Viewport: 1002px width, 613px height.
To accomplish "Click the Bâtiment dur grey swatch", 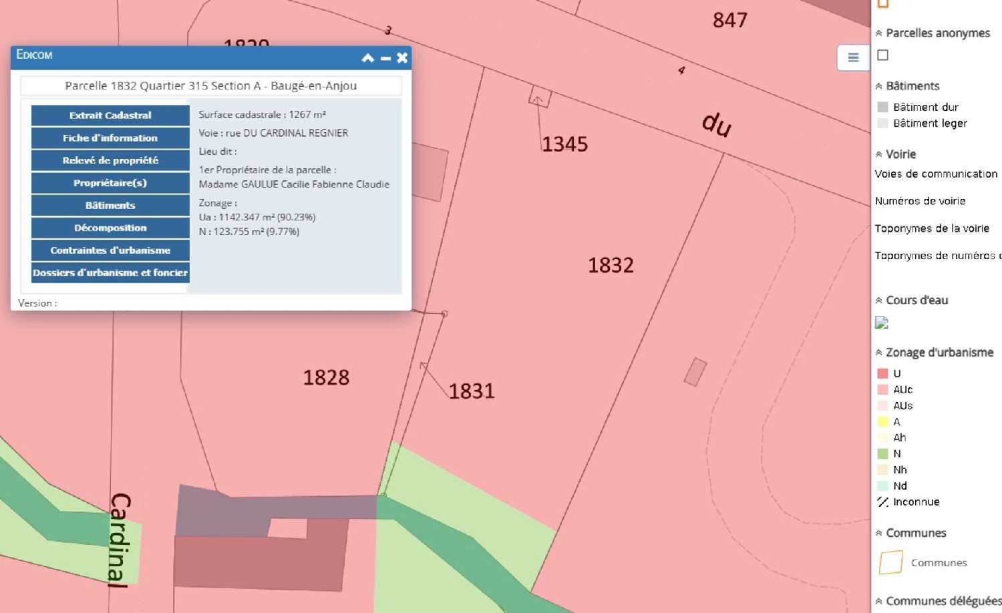I will click(x=882, y=107).
